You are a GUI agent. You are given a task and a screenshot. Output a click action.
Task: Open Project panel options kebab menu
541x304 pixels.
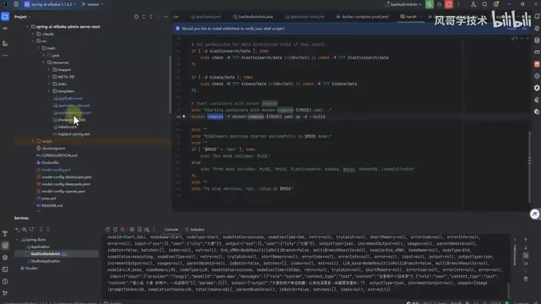click(x=158, y=17)
